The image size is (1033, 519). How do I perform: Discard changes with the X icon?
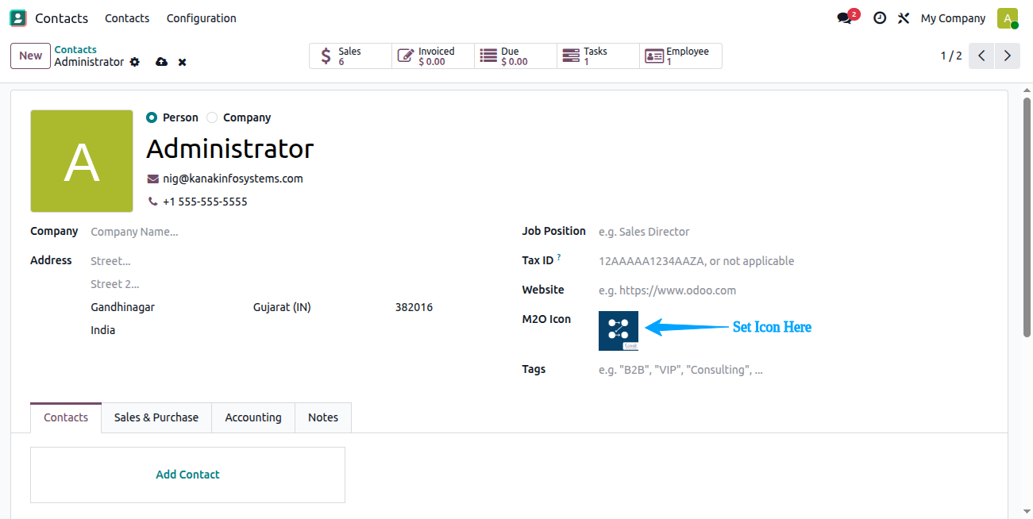pos(182,62)
